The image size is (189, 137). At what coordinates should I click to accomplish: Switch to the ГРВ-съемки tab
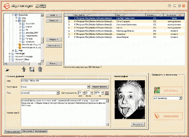point(27,131)
